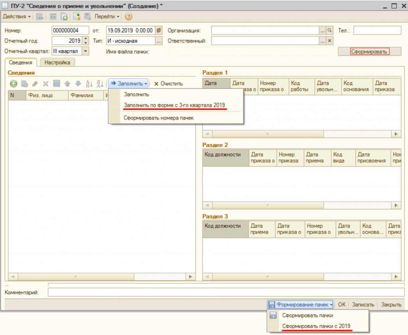Click the Очистить button in Сведения toolbar
Viewport: 408px width, 335px height.
pos(168,84)
